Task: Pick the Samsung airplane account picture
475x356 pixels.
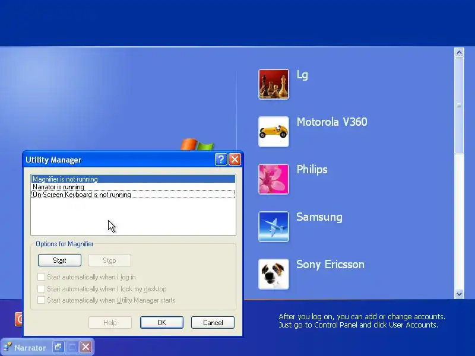Action: (274, 227)
